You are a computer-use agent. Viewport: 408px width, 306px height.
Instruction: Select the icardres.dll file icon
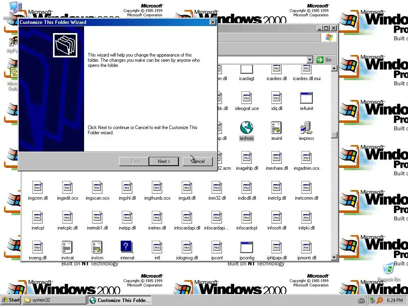[x=277, y=69]
